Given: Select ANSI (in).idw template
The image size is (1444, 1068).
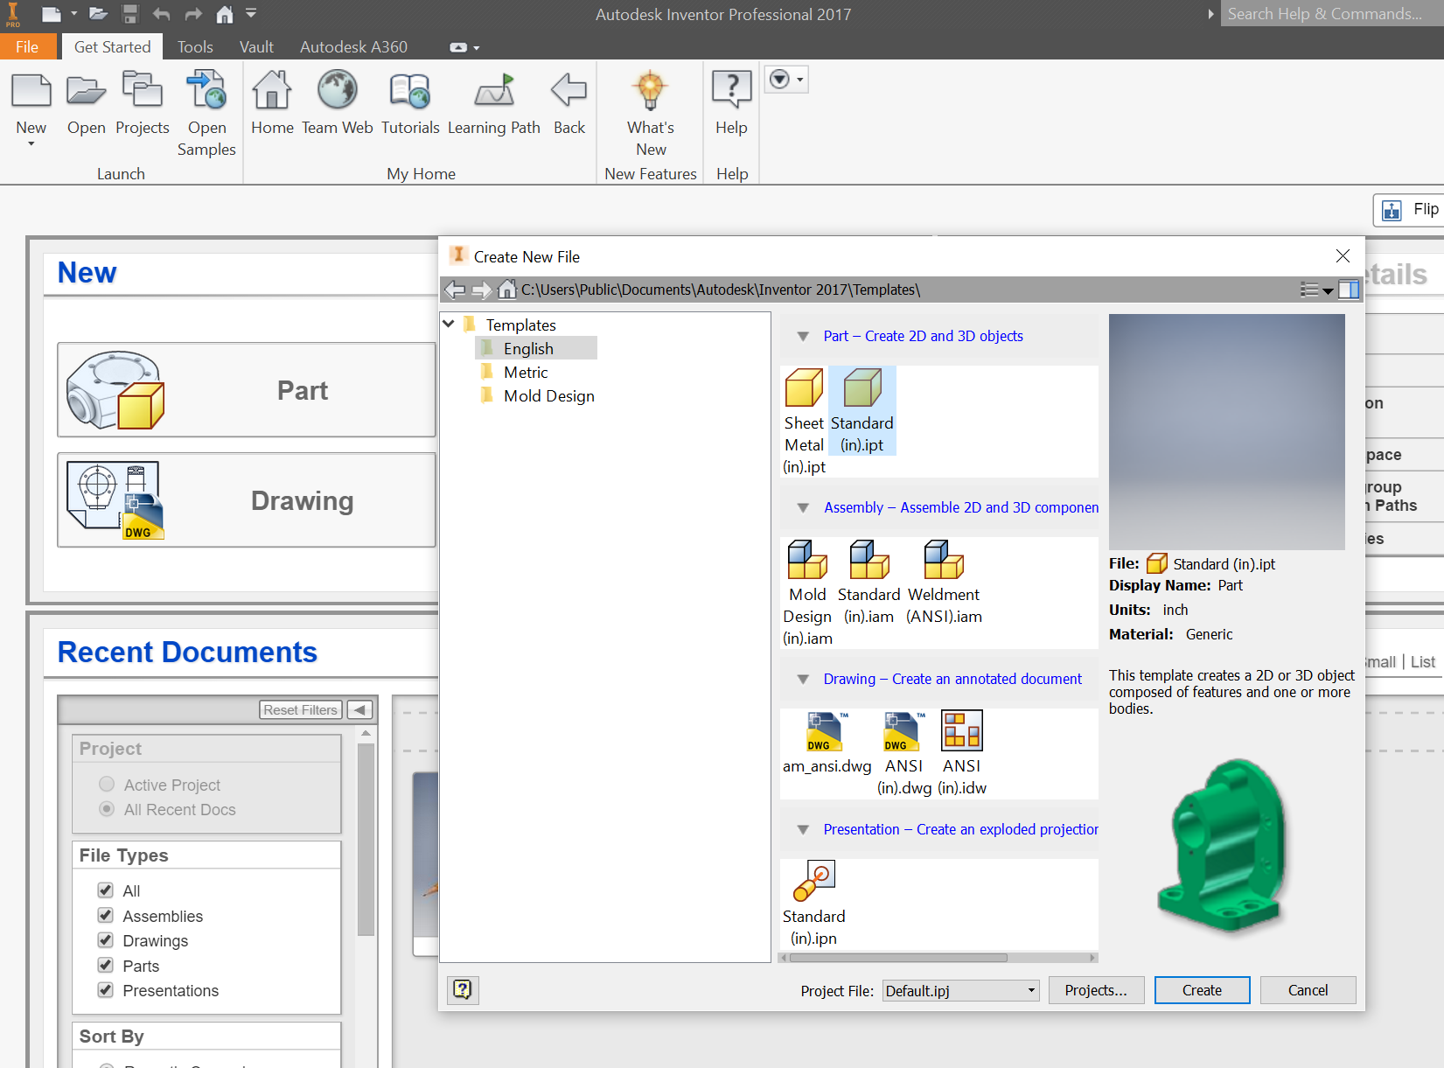Looking at the screenshot, I should [961, 753].
